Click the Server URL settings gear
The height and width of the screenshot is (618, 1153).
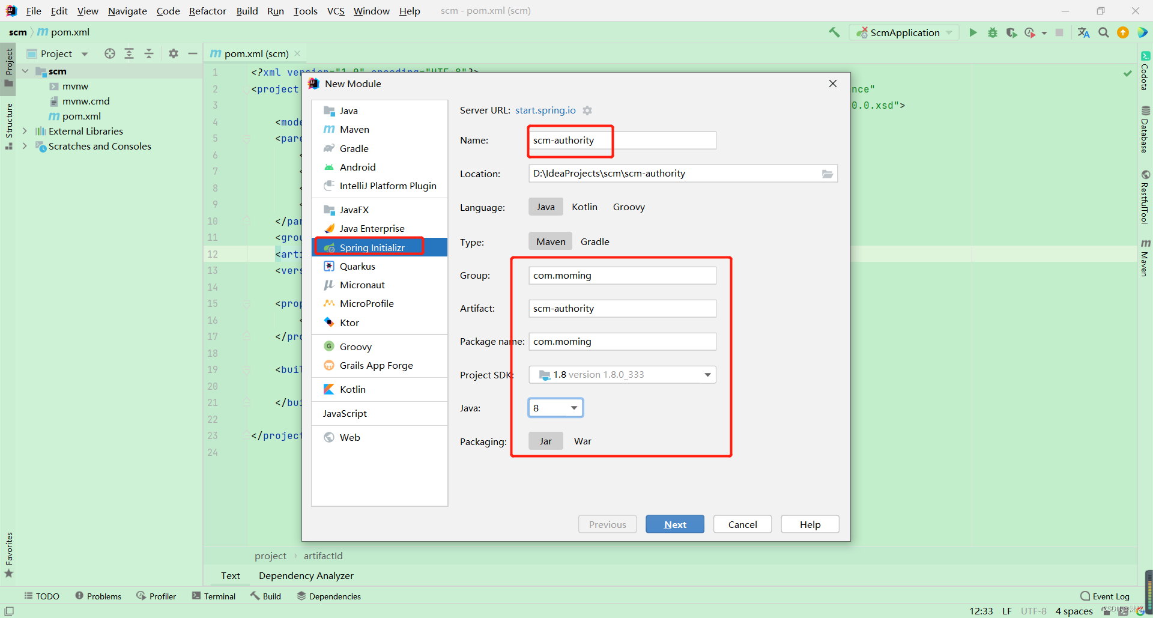[x=587, y=111]
